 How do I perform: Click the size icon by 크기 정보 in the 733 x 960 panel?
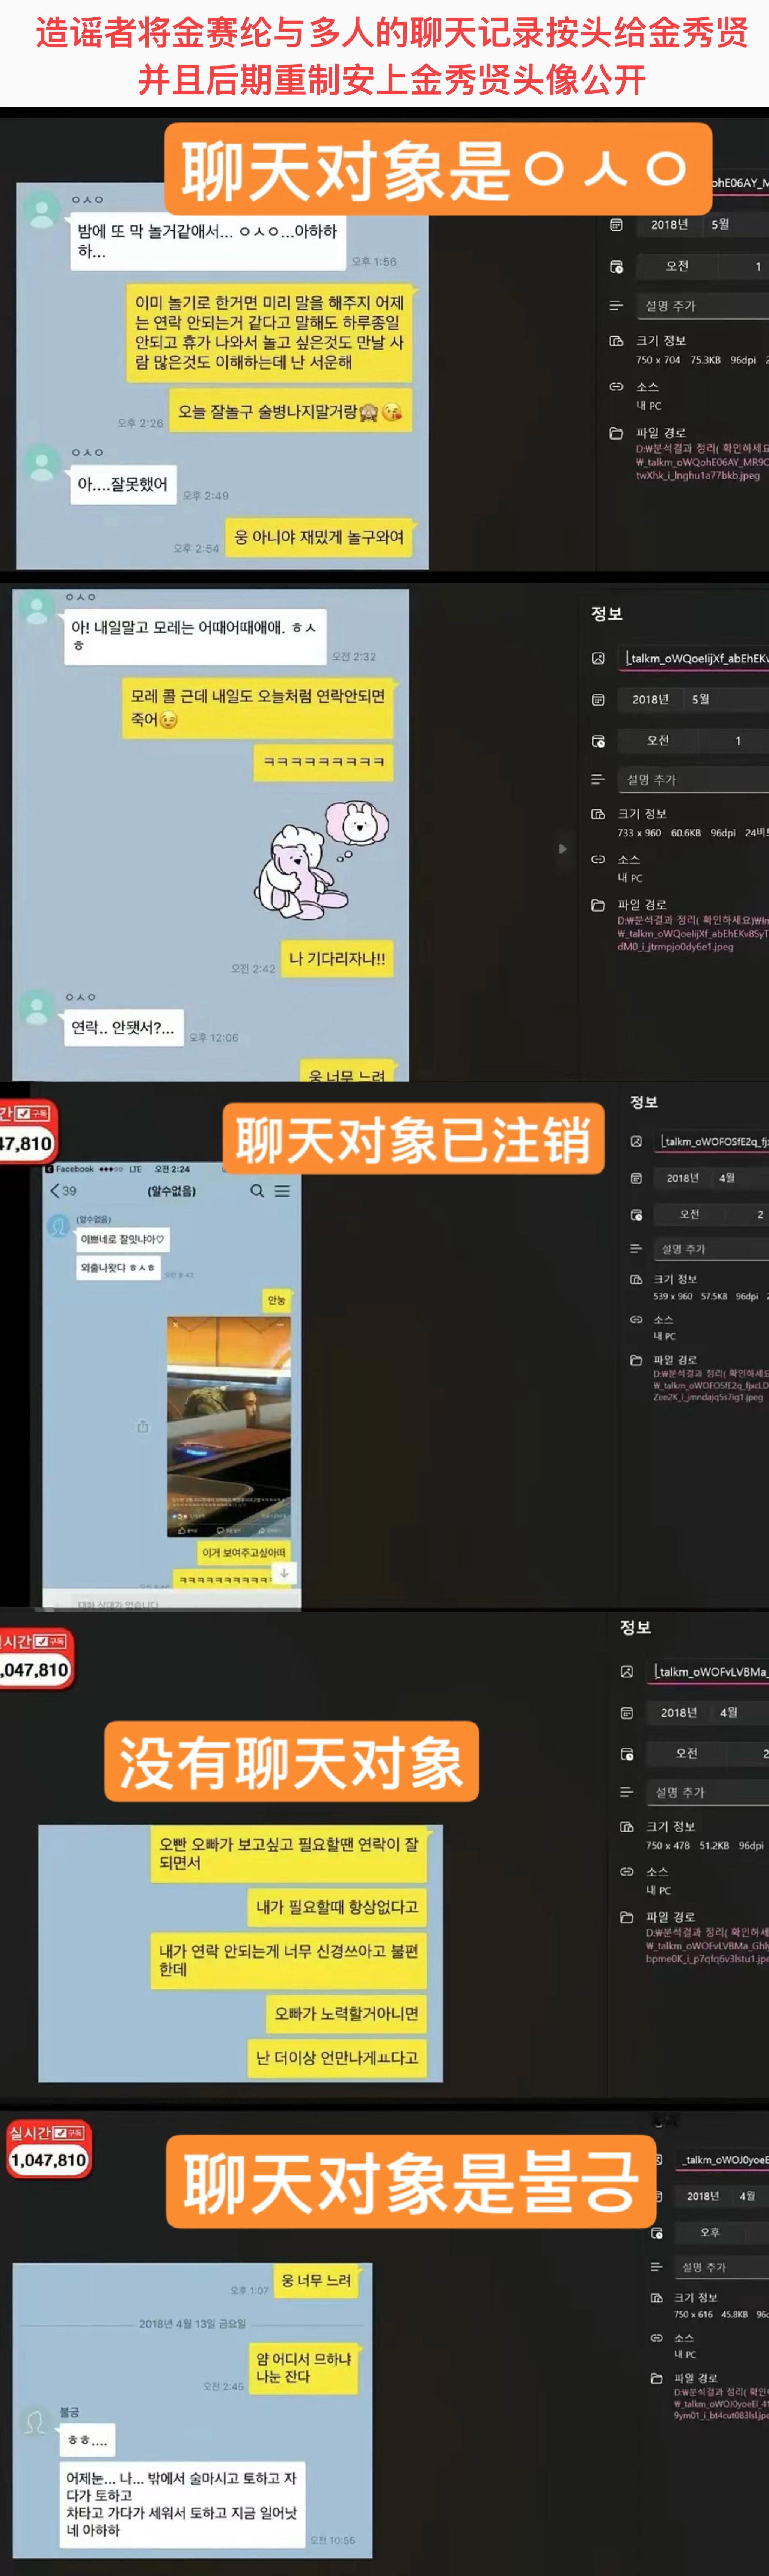598,814
